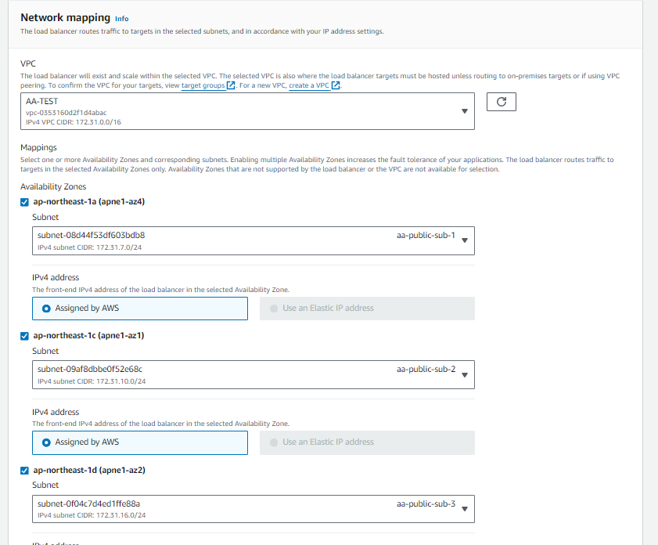Uncheck the ap-northeast-1a availability zone checkbox
Viewport: 658px width, 545px height.
24,201
